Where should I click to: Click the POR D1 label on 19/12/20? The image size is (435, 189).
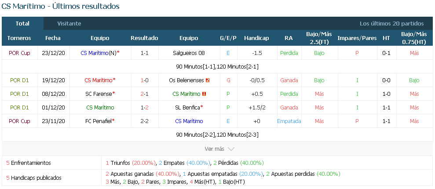(19, 80)
